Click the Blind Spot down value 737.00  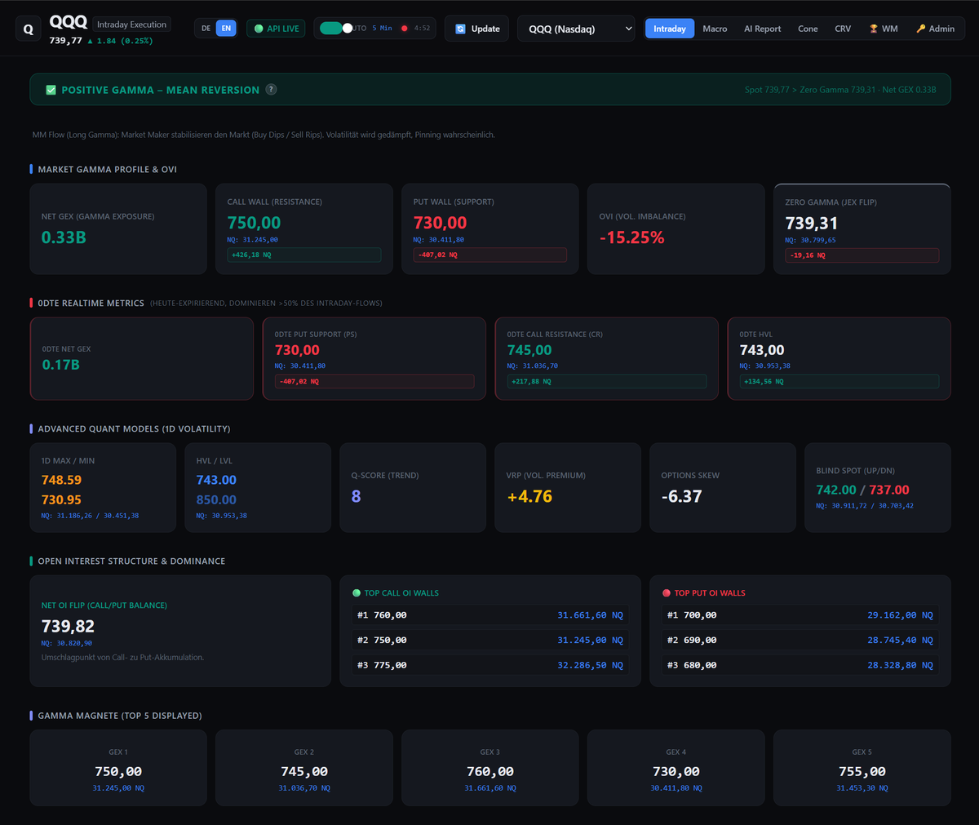pyautogui.click(x=889, y=490)
